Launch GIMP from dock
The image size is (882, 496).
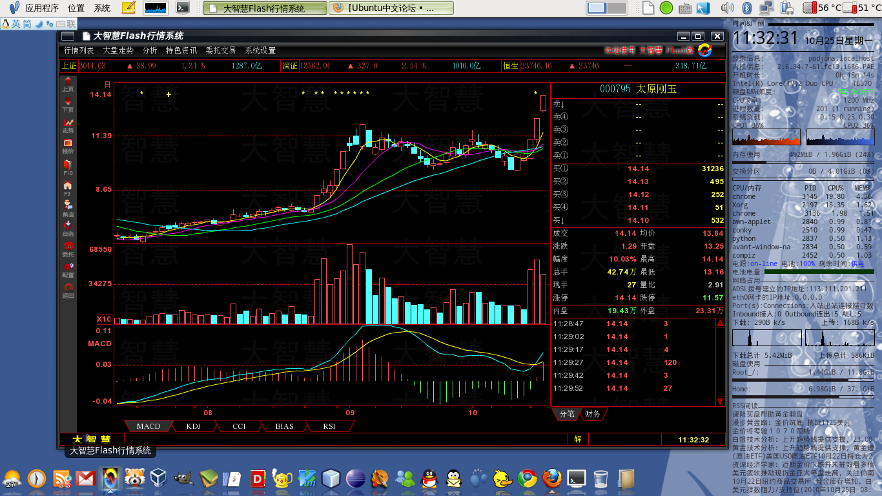tap(183, 479)
